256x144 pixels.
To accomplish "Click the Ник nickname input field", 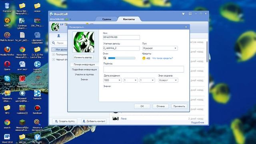I will 121,37.
